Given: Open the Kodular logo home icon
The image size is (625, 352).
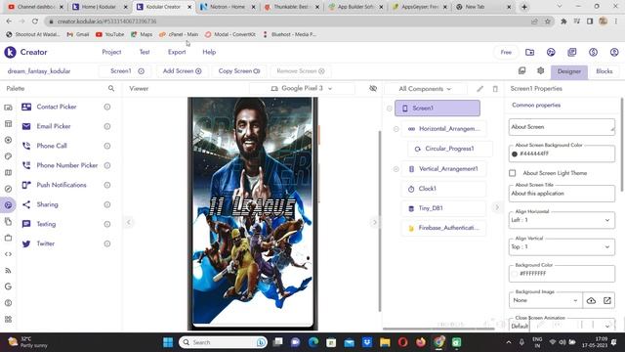Looking at the screenshot, I should point(10,52).
